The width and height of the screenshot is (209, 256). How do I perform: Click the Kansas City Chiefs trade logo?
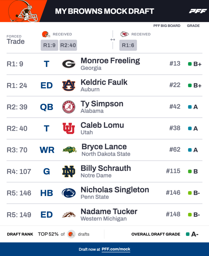coord(124,34)
